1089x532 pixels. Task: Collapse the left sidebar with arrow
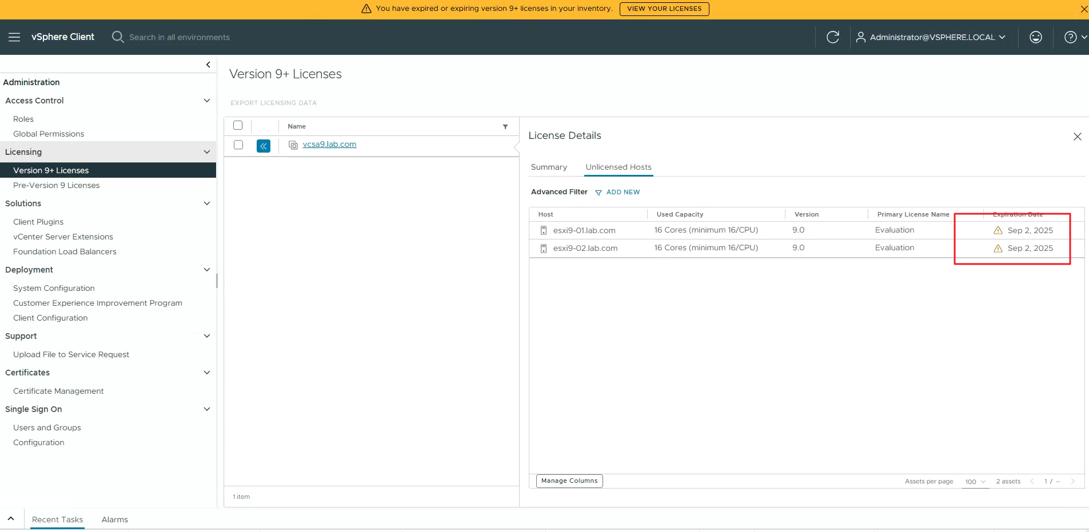coord(208,65)
